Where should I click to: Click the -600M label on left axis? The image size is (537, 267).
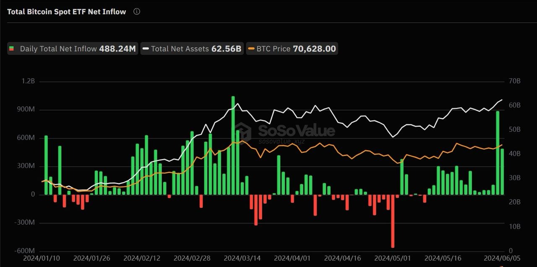click(24, 251)
